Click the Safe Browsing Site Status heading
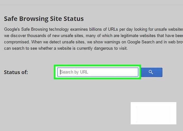183x131 pixels. click(x=44, y=19)
